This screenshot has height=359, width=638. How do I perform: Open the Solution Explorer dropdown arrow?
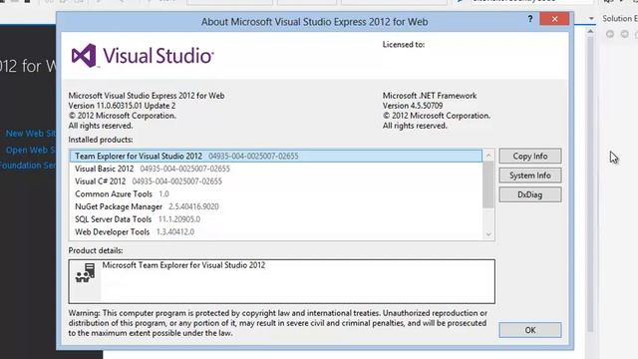(x=591, y=19)
